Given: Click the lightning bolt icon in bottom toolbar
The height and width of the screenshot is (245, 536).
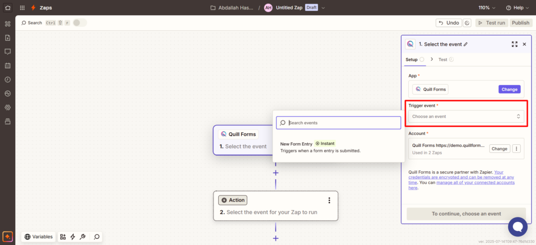Looking at the screenshot, I should point(72,237).
